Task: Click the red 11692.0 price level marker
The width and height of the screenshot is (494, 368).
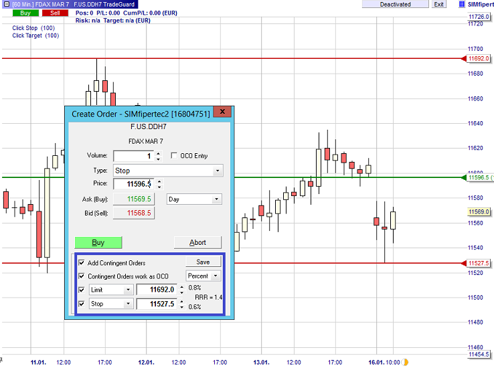Action: tap(479, 59)
